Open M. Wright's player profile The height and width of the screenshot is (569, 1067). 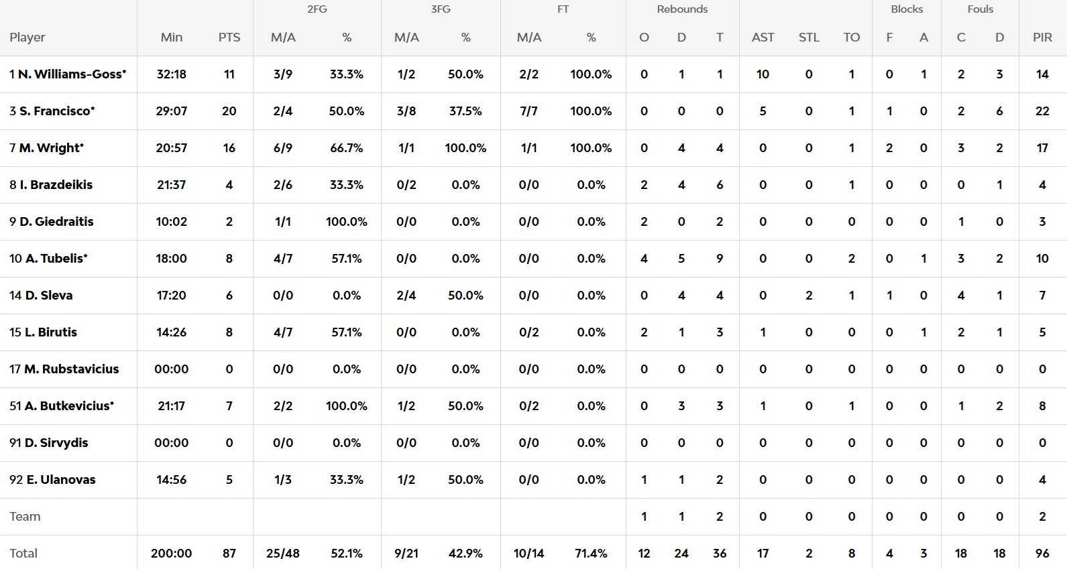(x=51, y=148)
